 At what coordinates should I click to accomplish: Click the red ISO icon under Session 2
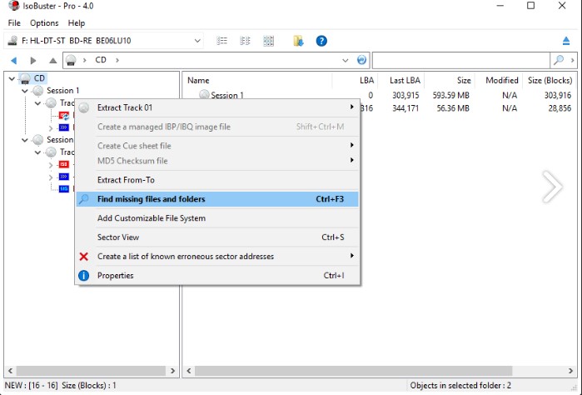click(64, 164)
